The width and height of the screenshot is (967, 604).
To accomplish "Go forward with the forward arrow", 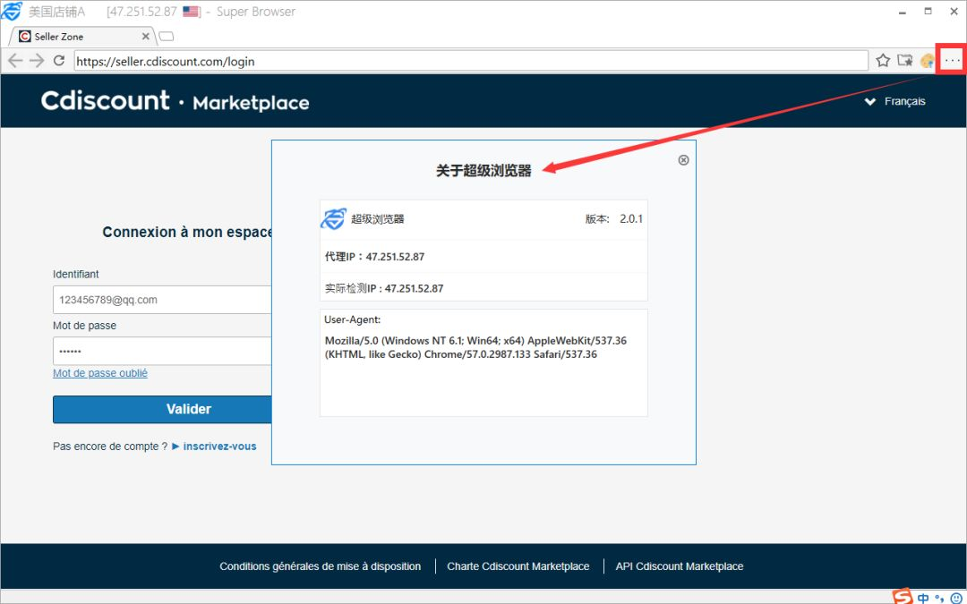I will tap(37, 61).
